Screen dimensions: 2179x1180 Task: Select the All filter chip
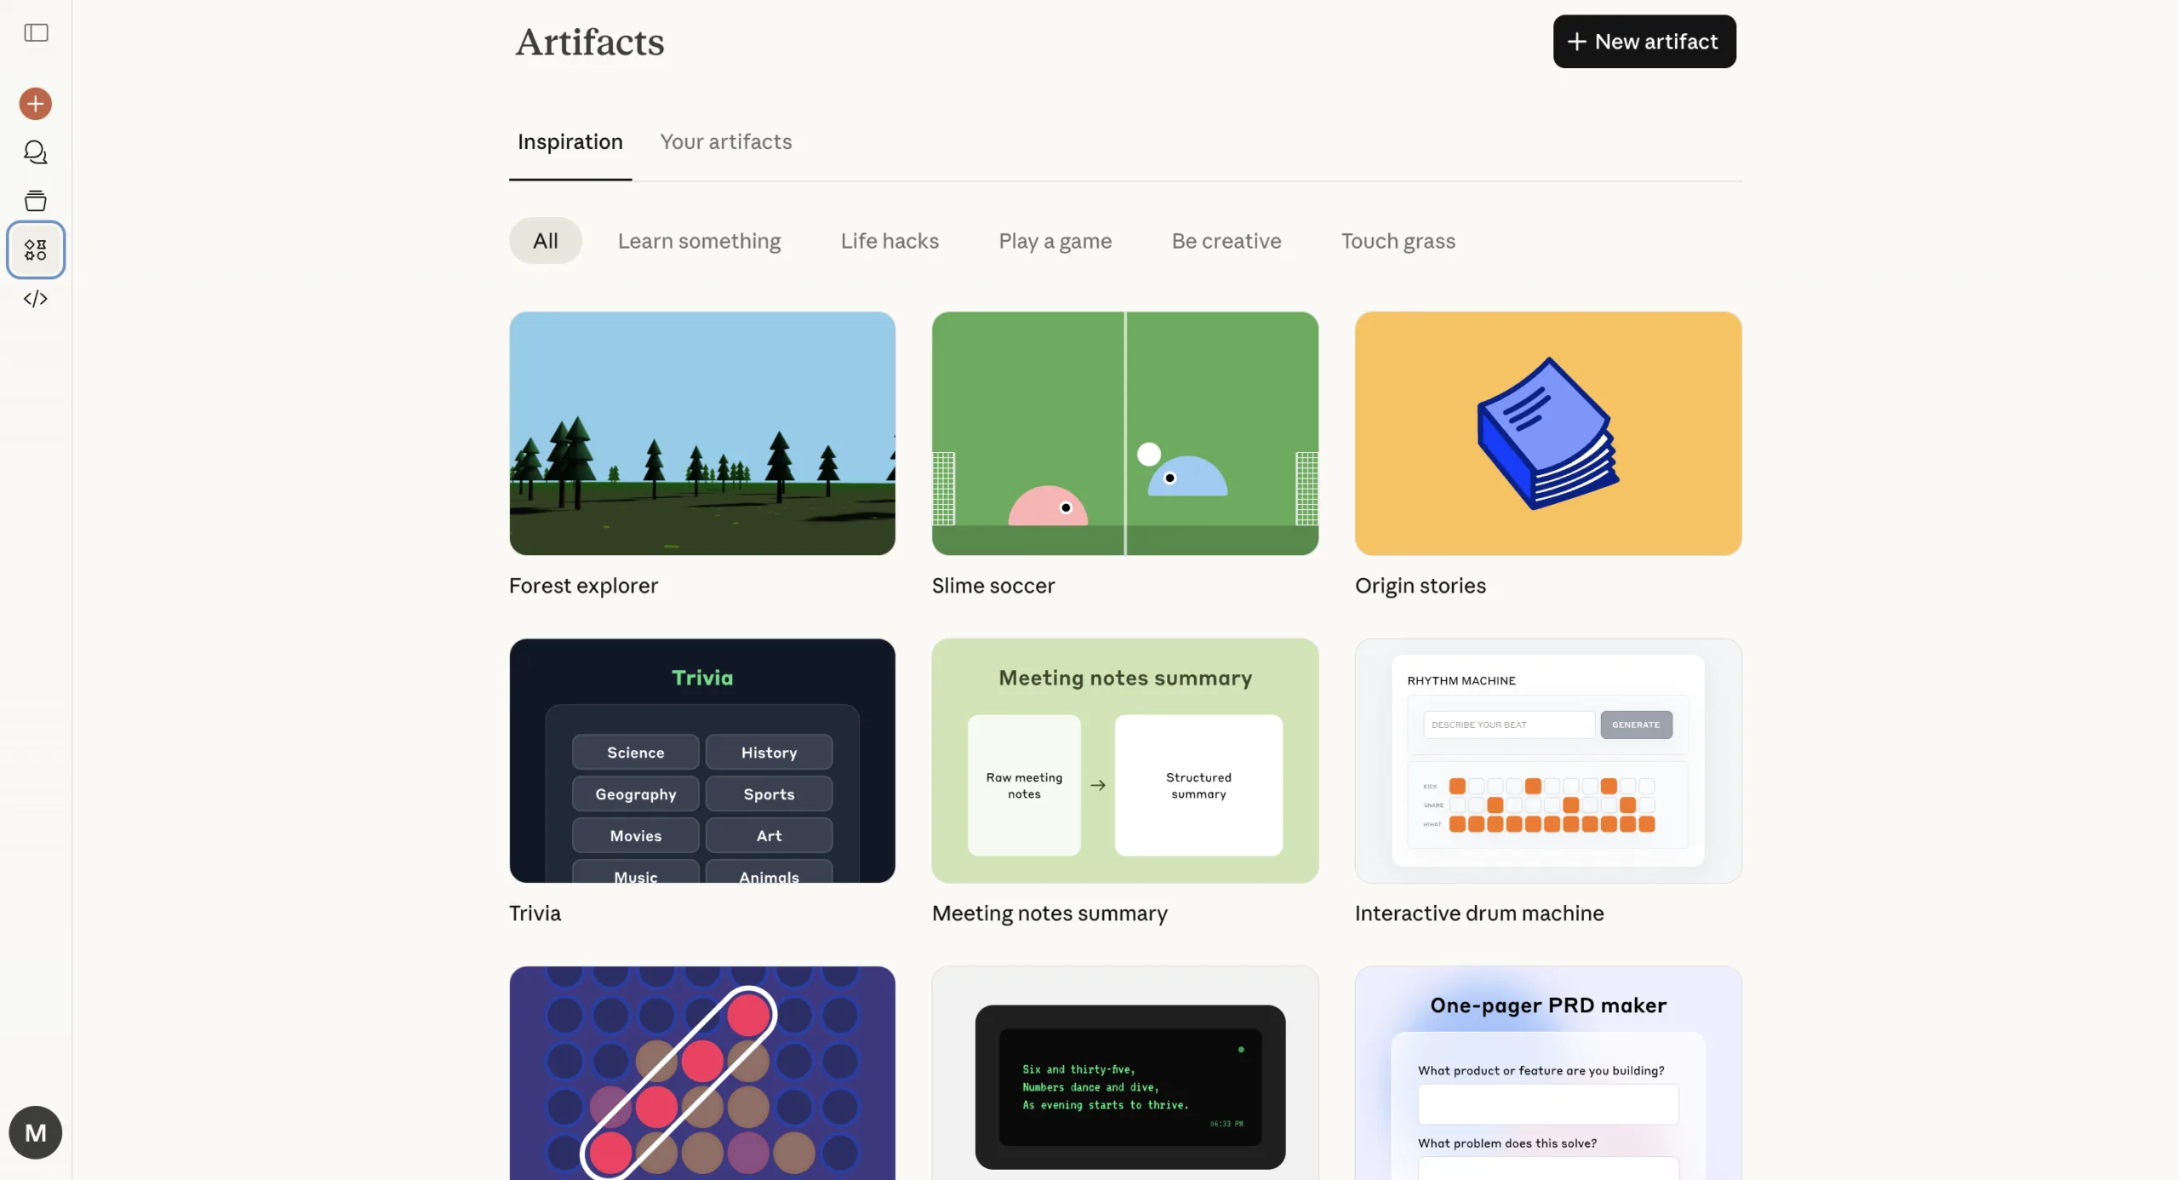[545, 241]
